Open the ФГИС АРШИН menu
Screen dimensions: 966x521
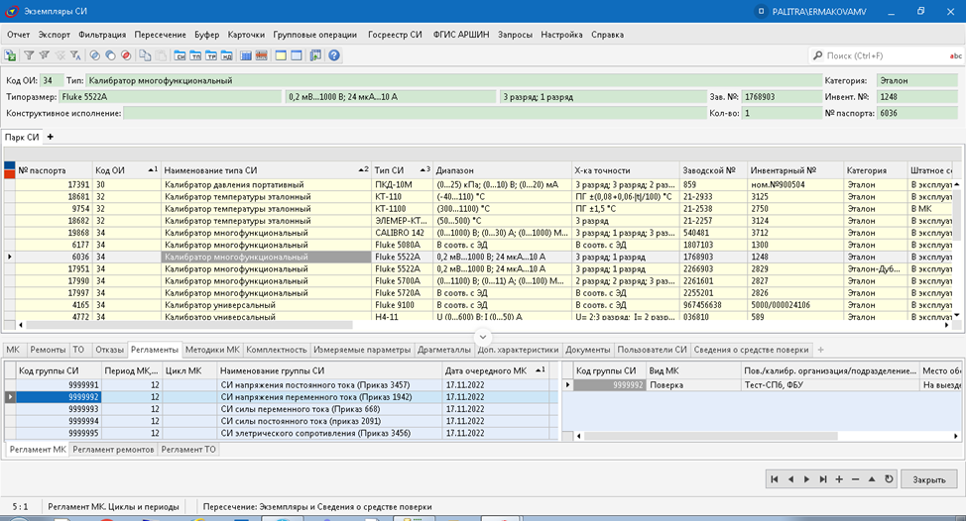[x=461, y=35]
